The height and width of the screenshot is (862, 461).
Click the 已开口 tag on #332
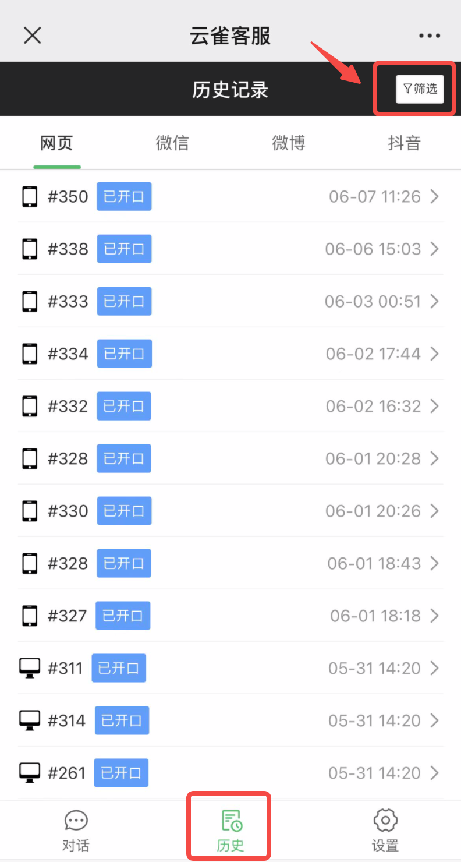[123, 407]
